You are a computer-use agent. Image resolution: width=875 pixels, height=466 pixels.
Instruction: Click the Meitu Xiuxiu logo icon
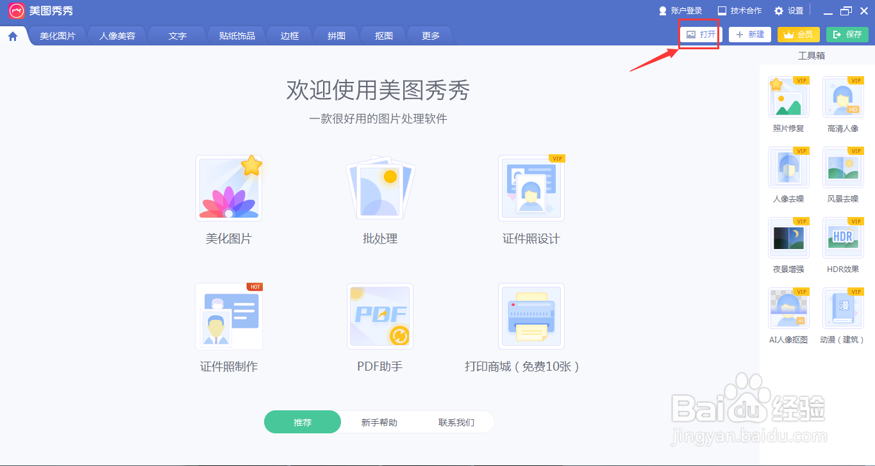[x=17, y=11]
